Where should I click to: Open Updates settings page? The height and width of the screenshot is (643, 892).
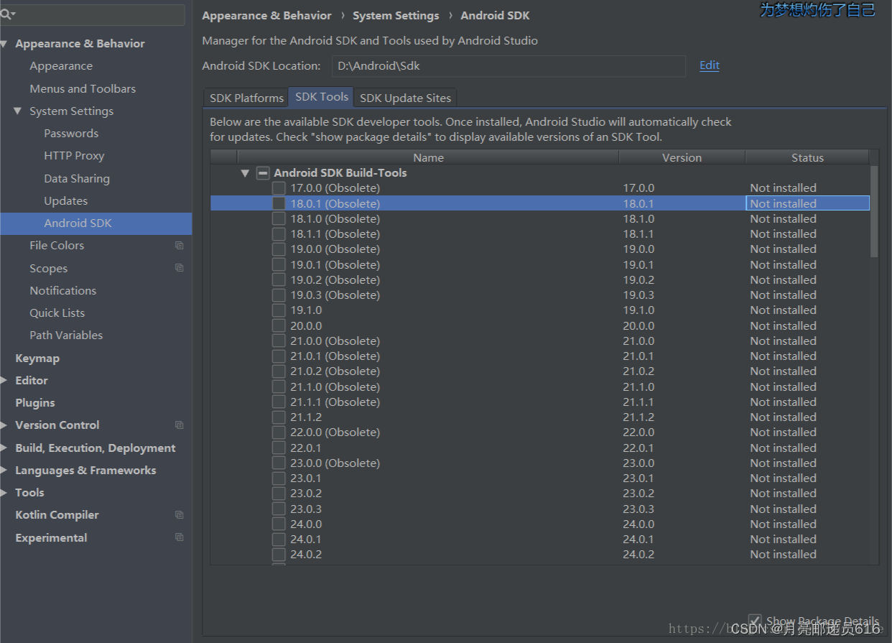65,201
